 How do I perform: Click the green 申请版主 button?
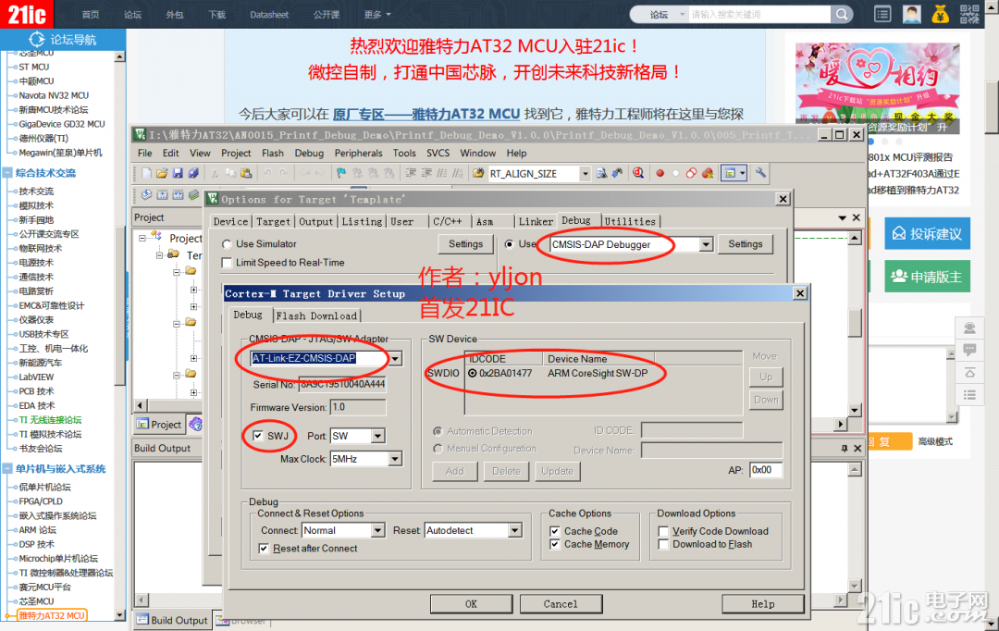point(927,277)
